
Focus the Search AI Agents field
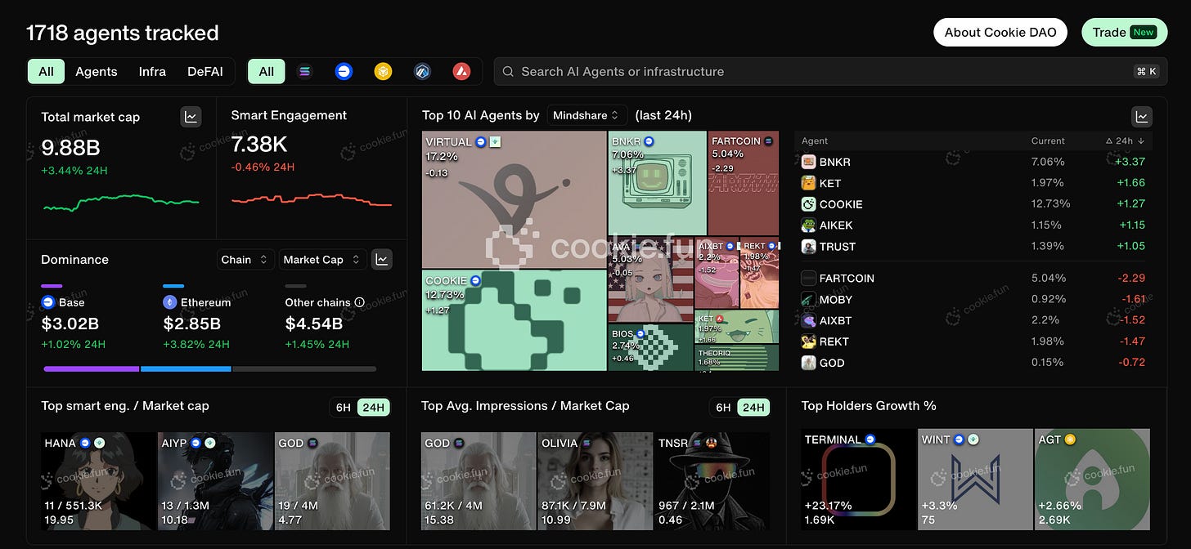(x=830, y=72)
